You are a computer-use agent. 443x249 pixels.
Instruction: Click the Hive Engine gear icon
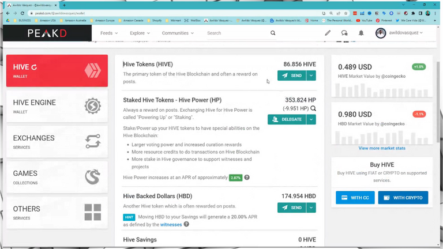93,106
